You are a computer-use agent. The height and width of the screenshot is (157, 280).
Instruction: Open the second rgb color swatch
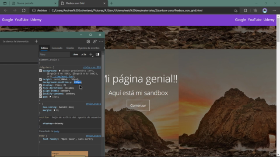coord(74,74)
